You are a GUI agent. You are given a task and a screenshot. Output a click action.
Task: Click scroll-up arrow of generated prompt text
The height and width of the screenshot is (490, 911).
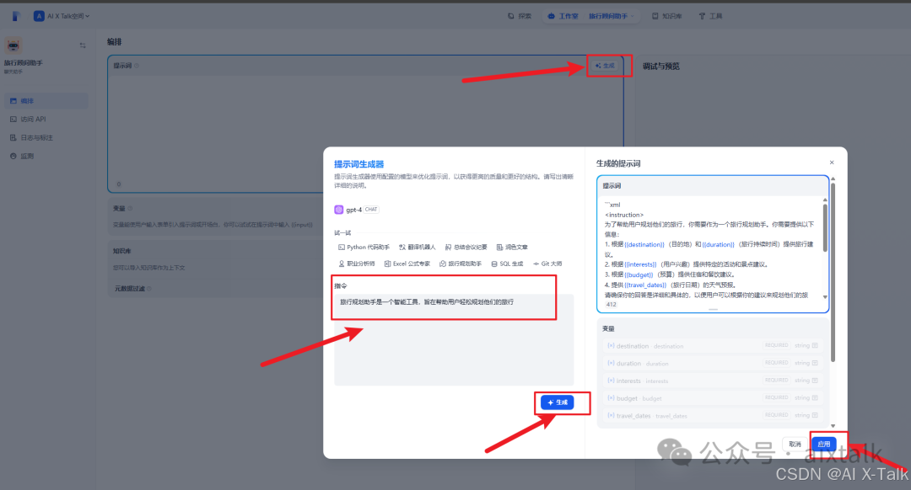[825, 200]
